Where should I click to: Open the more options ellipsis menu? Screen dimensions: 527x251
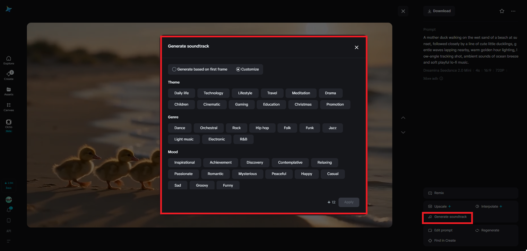pyautogui.click(x=513, y=11)
